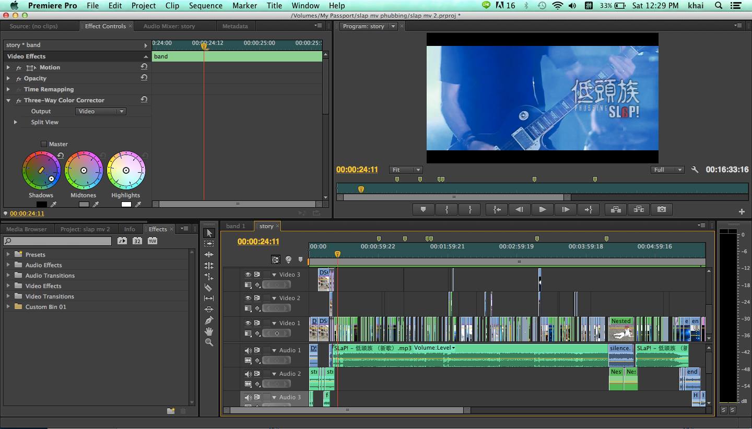Adjust the Midtones color wheel
The image size is (752, 429).
coord(84,170)
